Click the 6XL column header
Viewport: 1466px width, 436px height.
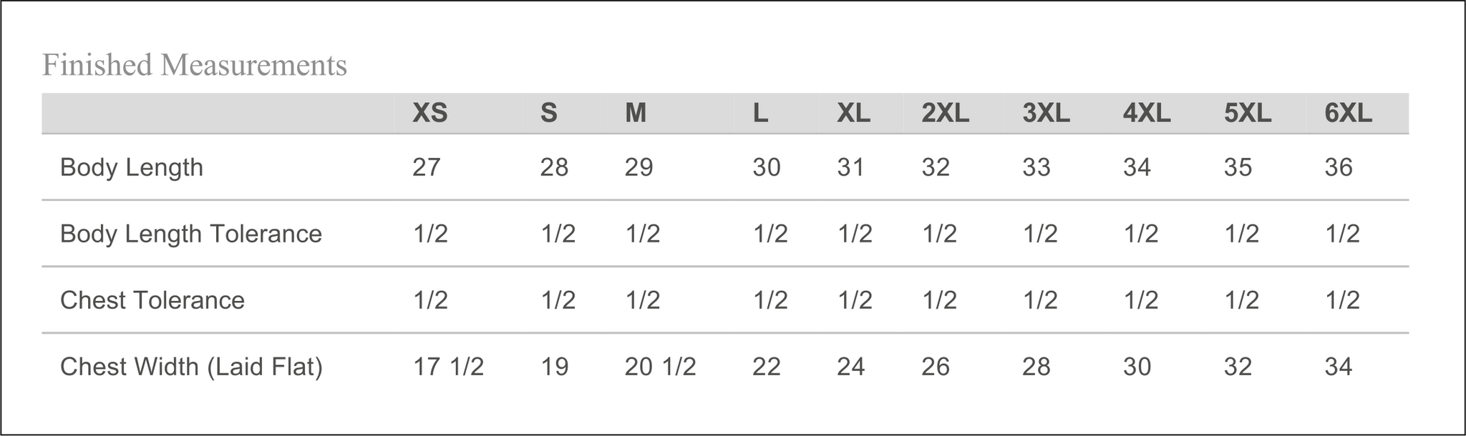[x=1349, y=113]
